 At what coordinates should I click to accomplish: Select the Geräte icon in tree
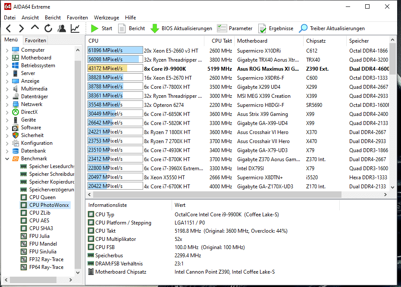click(x=16, y=120)
